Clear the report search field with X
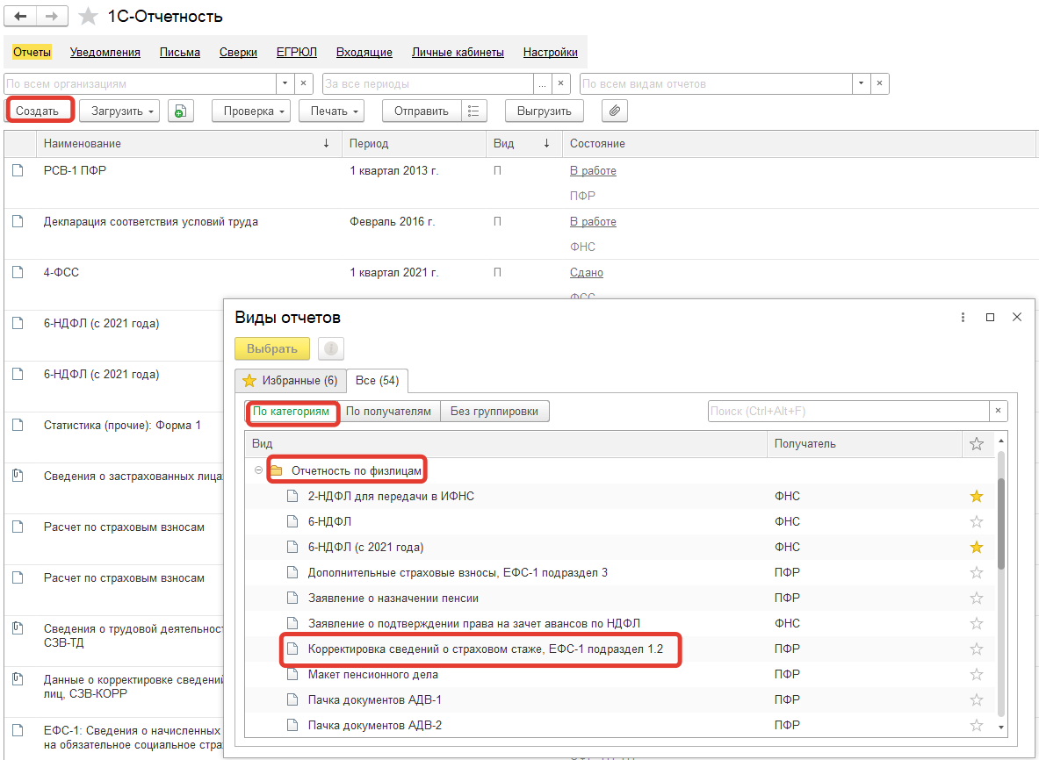 (998, 411)
